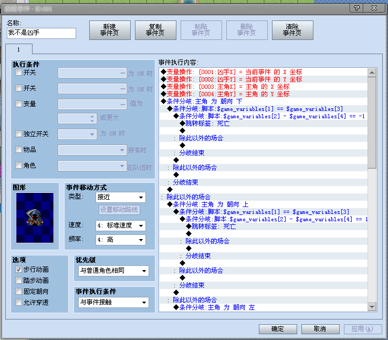Enable the first 开关 condition checkbox
The image size is (388, 340).
pyautogui.click(x=18, y=73)
